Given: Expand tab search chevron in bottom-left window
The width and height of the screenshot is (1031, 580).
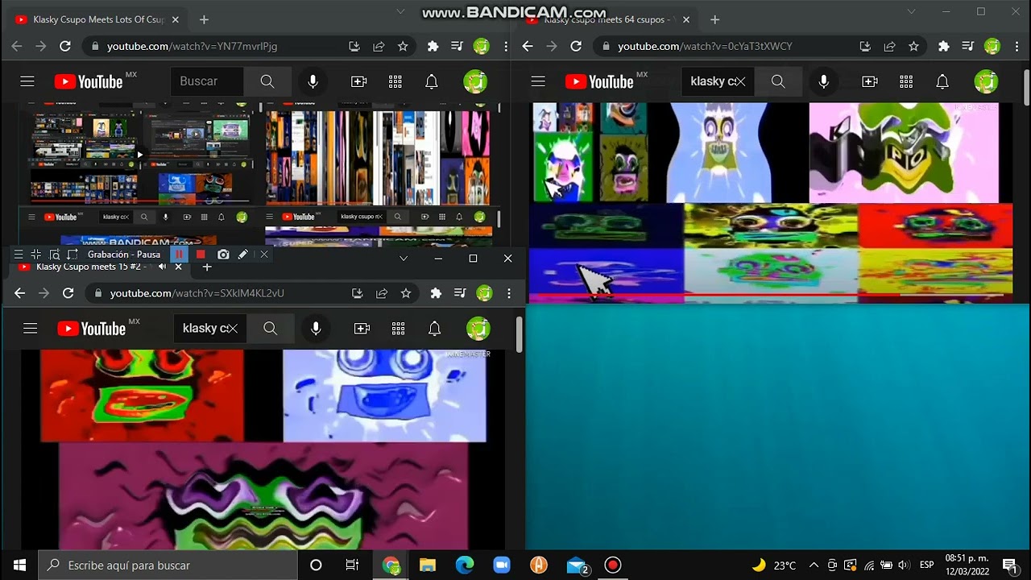Looking at the screenshot, I should pos(404,259).
